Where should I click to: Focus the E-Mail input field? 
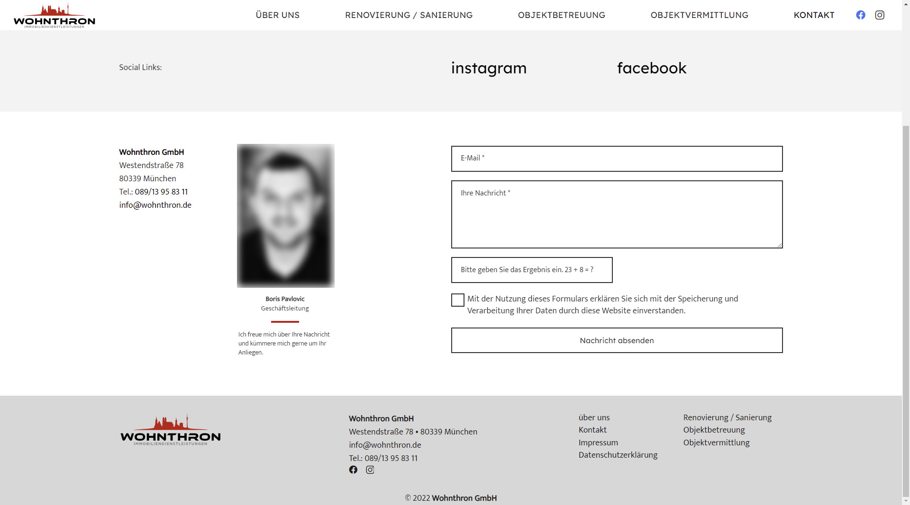point(617,159)
